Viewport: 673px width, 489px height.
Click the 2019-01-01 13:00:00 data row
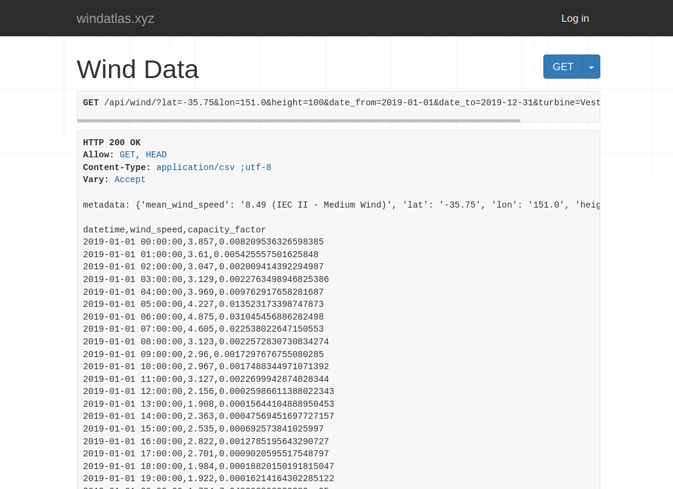[208, 404]
